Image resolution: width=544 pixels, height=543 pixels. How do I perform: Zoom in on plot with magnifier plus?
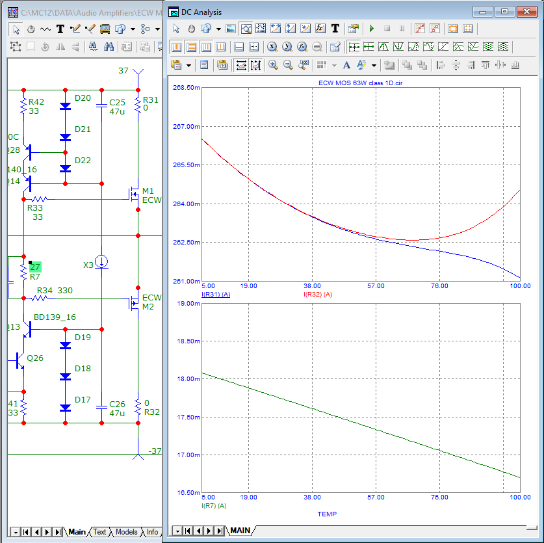273,65
